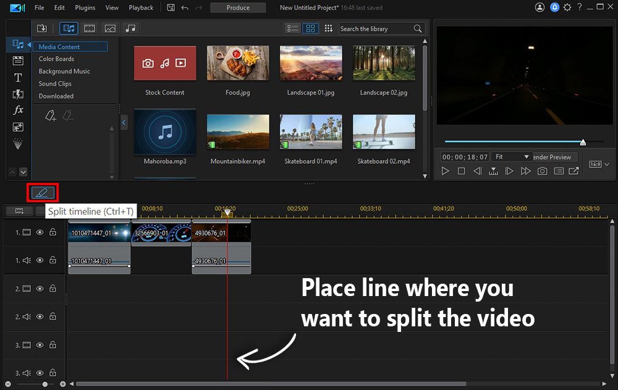
Task: Open the Effects Room fx icon
Action: (18, 110)
